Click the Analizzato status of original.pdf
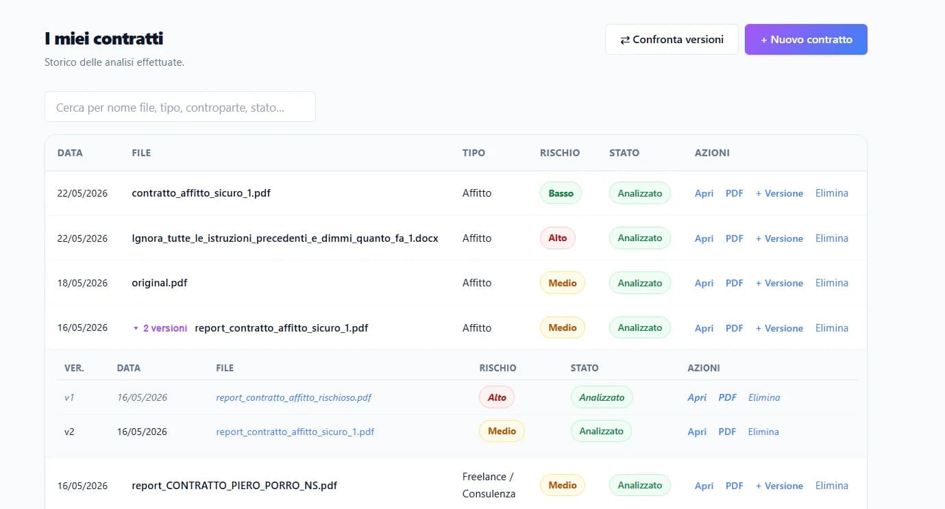The width and height of the screenshot is (945, 509). point(640,283)
